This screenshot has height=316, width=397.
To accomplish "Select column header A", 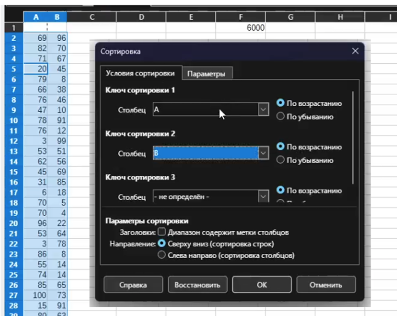I will coord(36,17).
